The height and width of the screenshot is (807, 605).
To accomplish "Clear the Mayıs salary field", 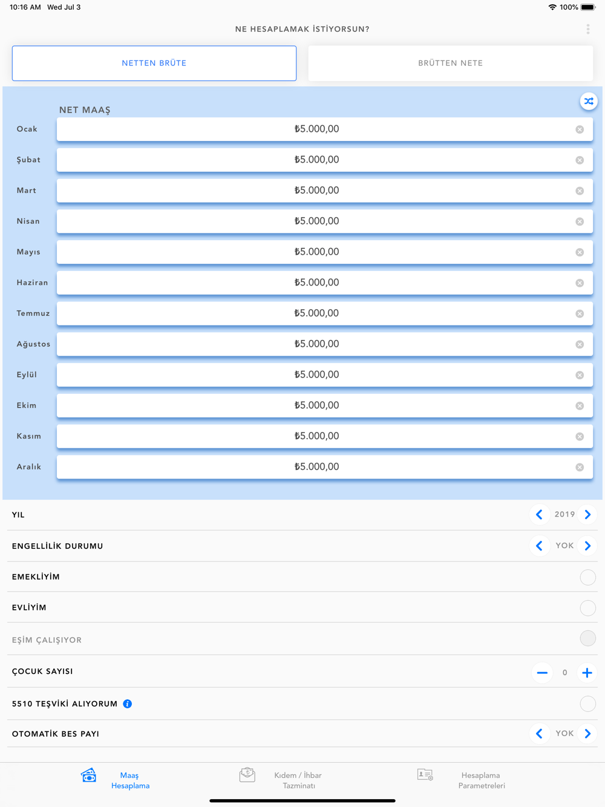I will click(580, 252).
